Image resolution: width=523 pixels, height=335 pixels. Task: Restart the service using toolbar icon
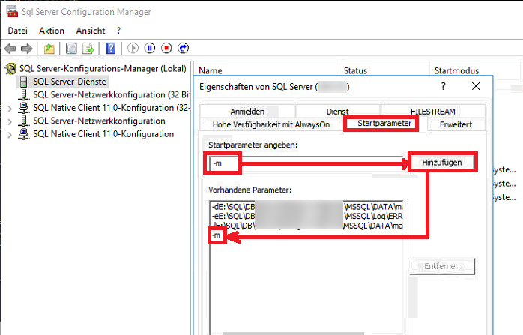pos(184,49)
